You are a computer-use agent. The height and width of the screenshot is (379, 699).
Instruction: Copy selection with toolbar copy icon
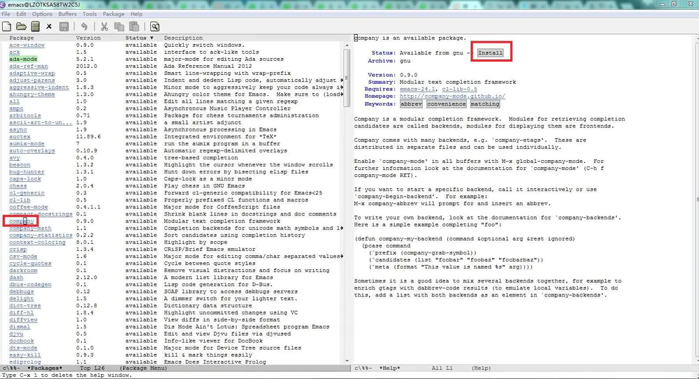click(x=119, y=27)
